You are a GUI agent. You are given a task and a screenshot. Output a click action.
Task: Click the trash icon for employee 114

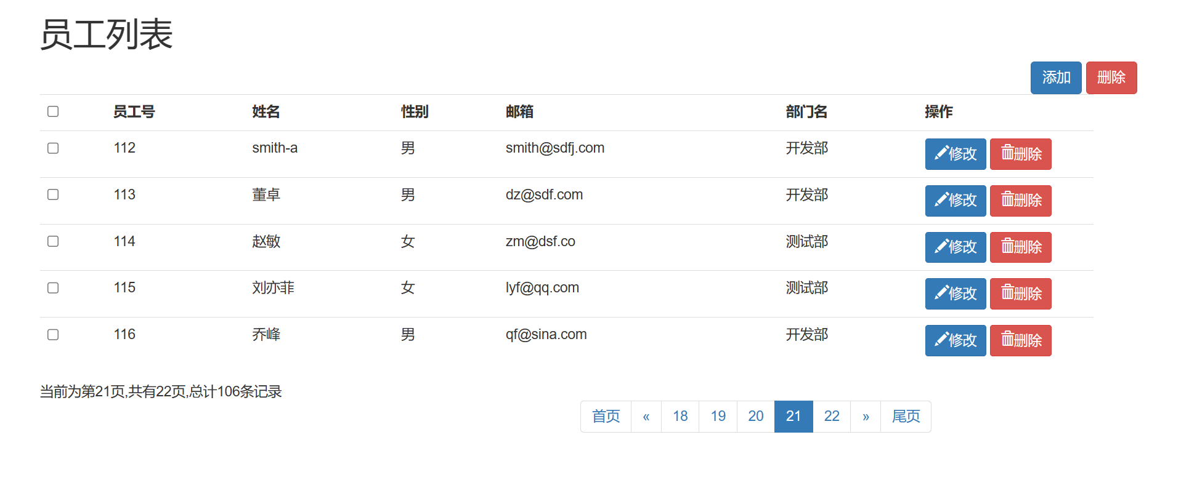pyautogui.click(x=1007, y=246)
